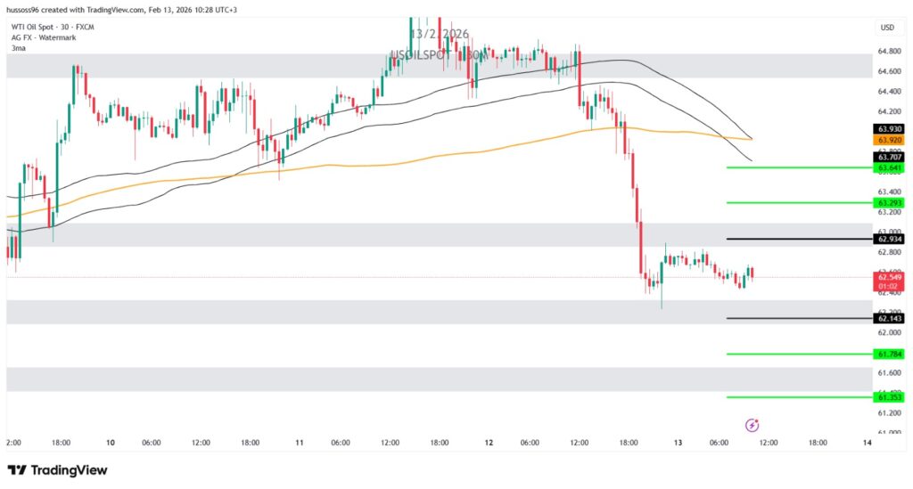913x489 pixels.
Task: Select the black 62.143 price level label
Action: (x=890, y=318)
